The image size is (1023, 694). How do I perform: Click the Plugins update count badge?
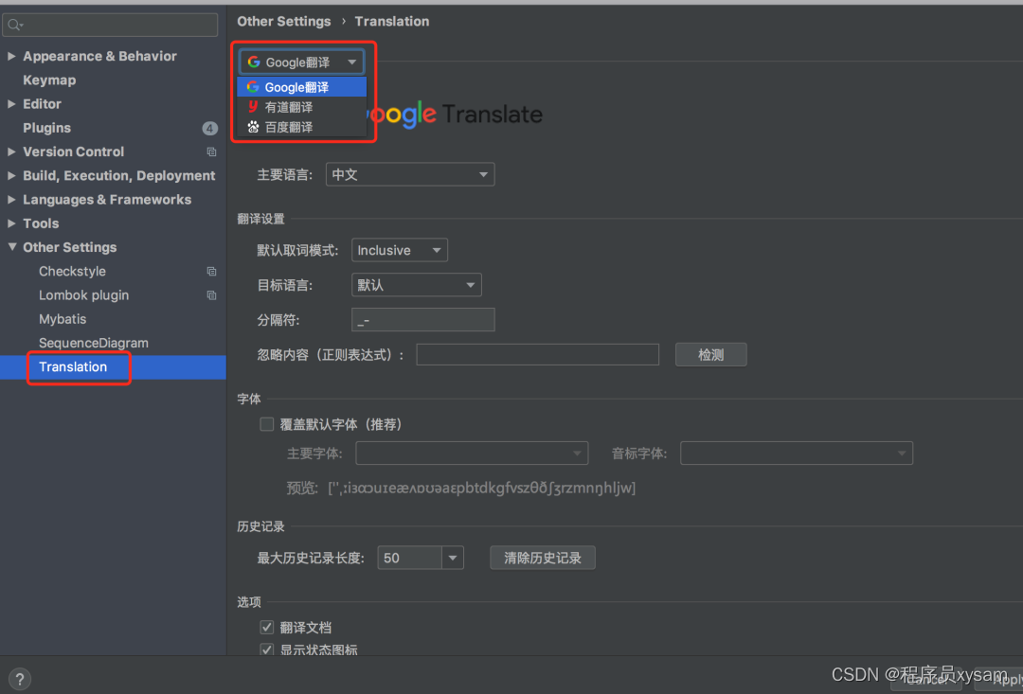point(209,129)
